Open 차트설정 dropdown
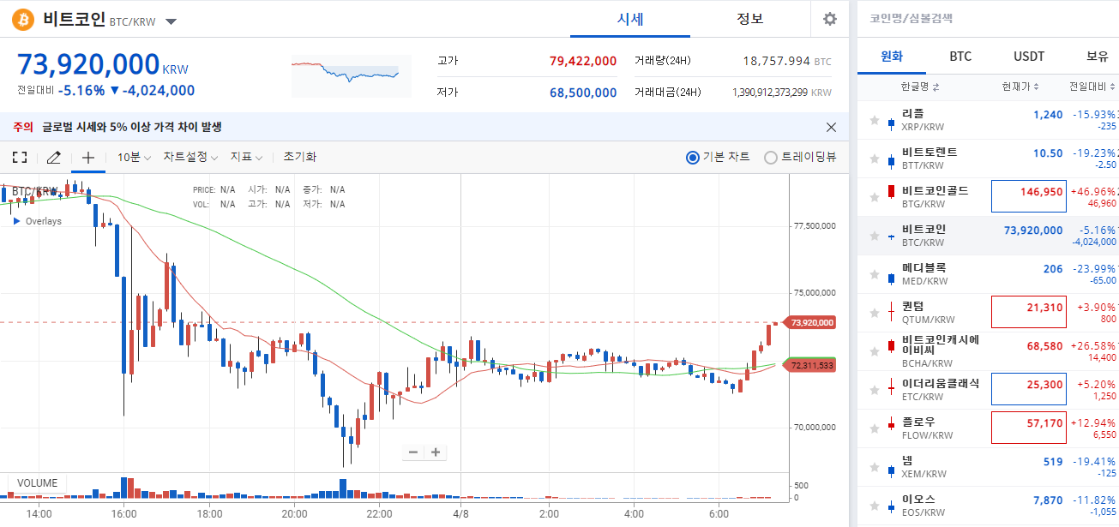The height and width of the screenshot is (527, 1119). pos(190,157)
